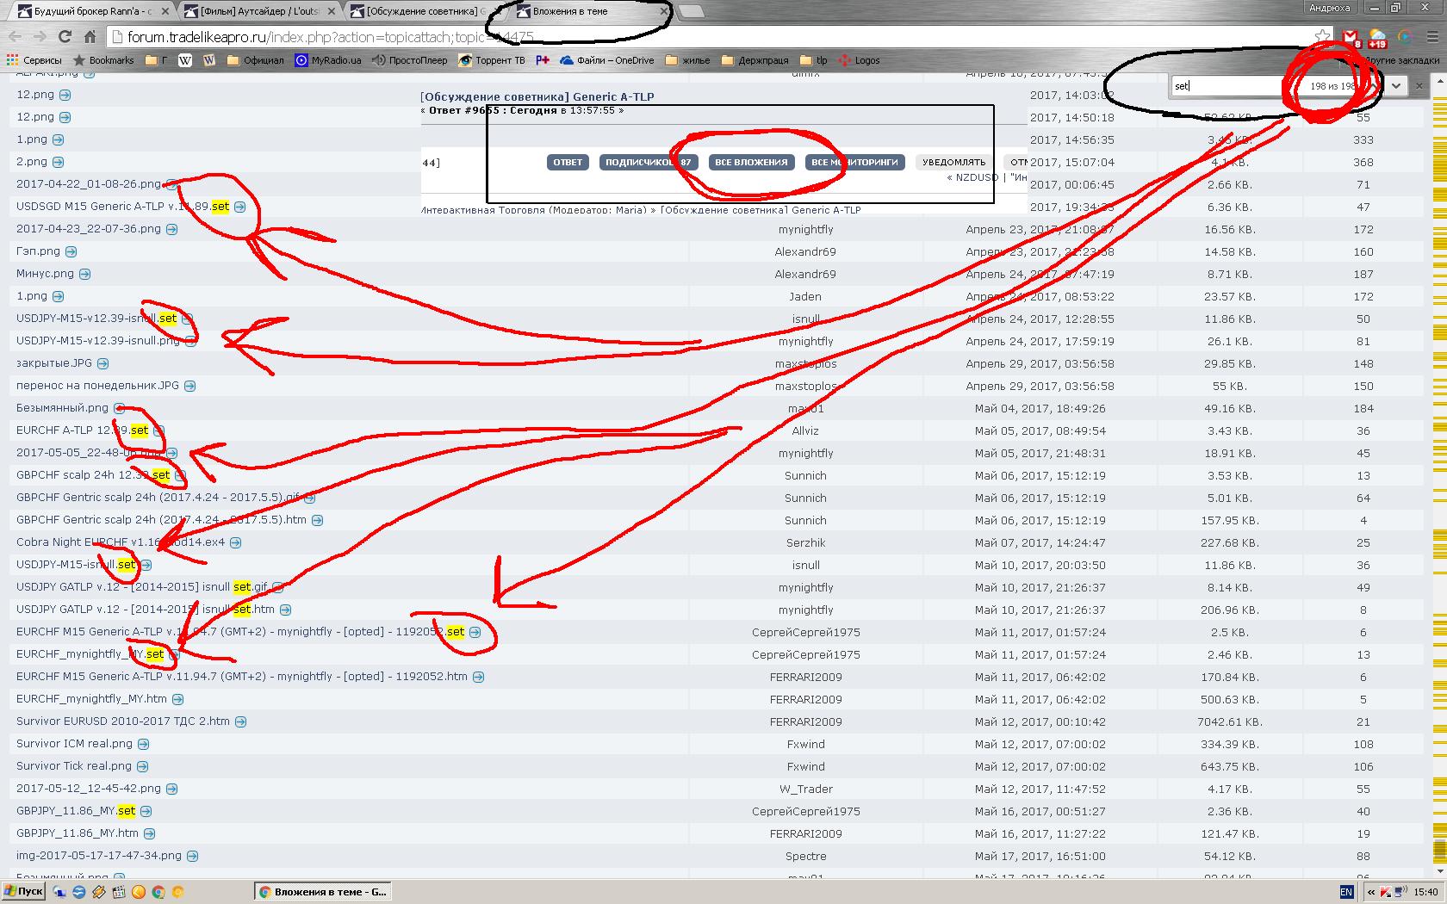This screenshot has width=1447, height=904.
Task: Reload the page with the refresh icon
Action: (65, 37)
